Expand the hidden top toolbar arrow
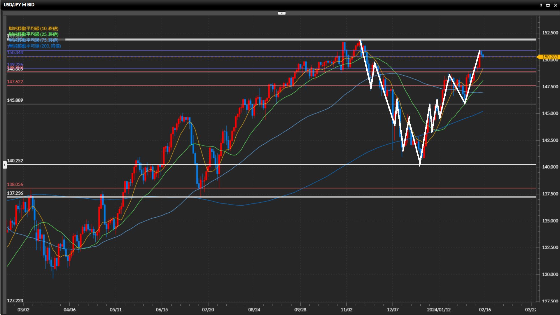The height and width of the screenshot is (315, 560). 282,13
